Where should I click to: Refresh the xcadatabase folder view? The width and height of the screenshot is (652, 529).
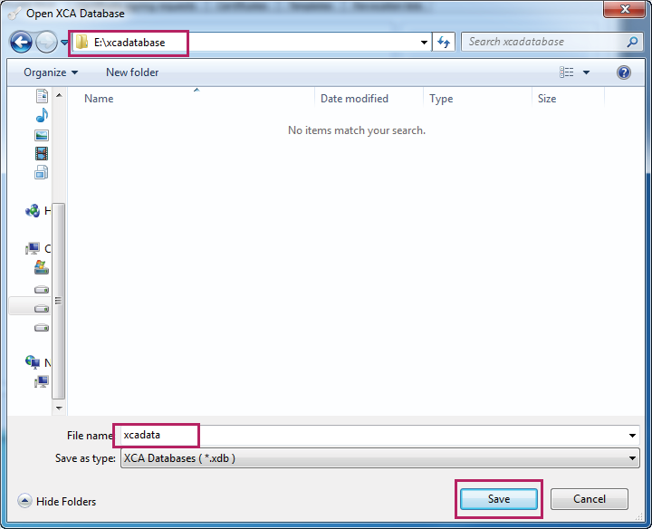[444, 42]
